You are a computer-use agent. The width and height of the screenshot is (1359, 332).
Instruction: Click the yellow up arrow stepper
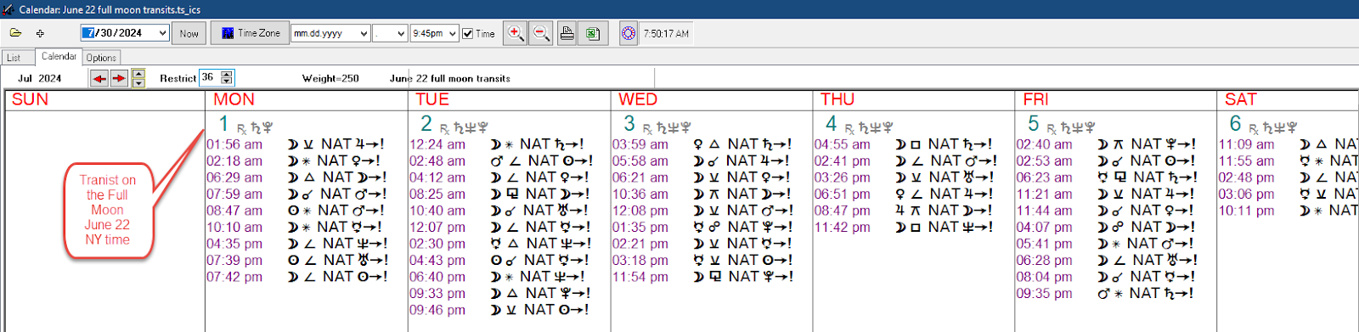click(x=138, y=73)
